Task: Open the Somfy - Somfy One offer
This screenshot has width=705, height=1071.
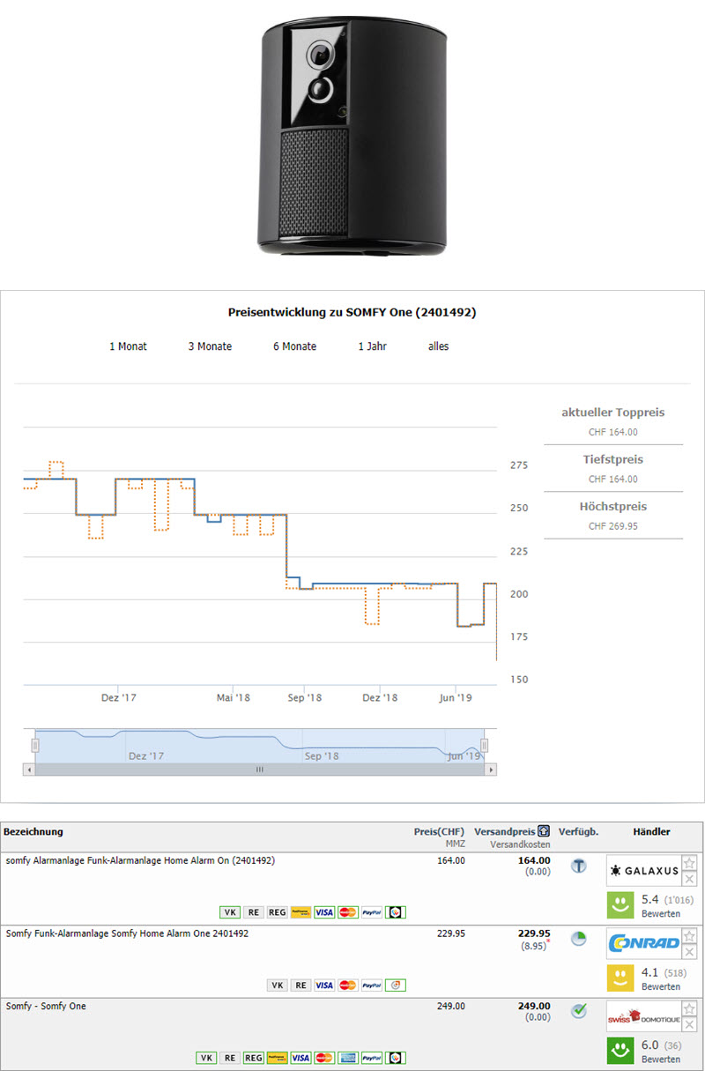Action: pos(46,1006)
